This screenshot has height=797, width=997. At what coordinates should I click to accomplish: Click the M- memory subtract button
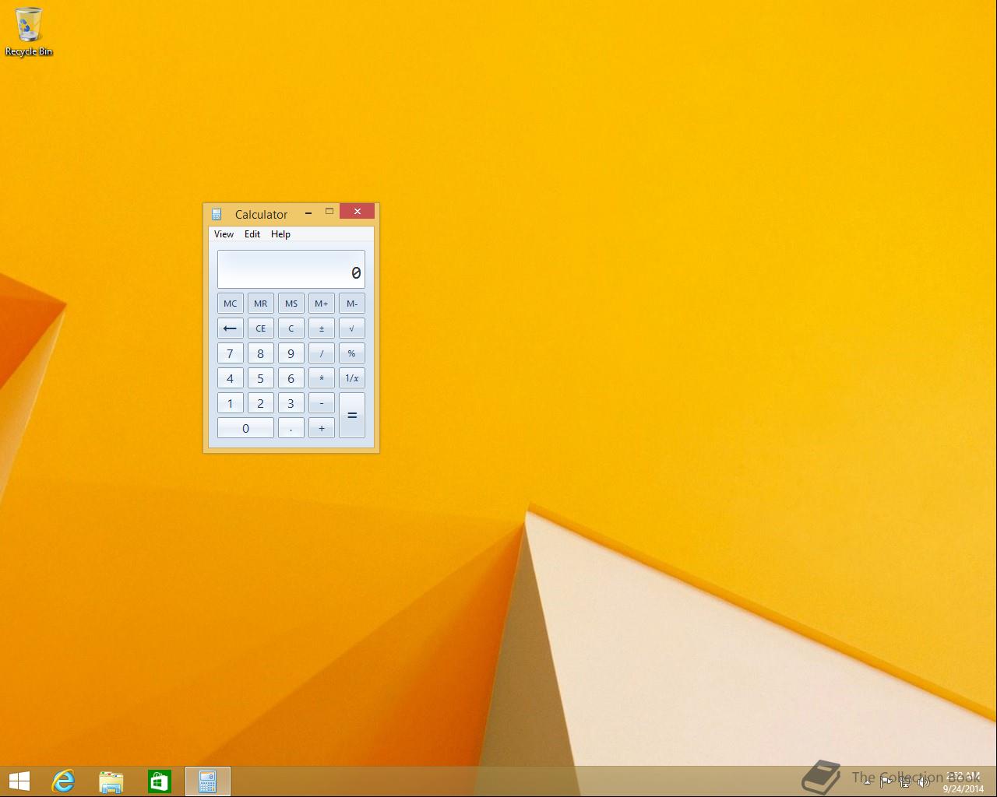tap(352, 304)
